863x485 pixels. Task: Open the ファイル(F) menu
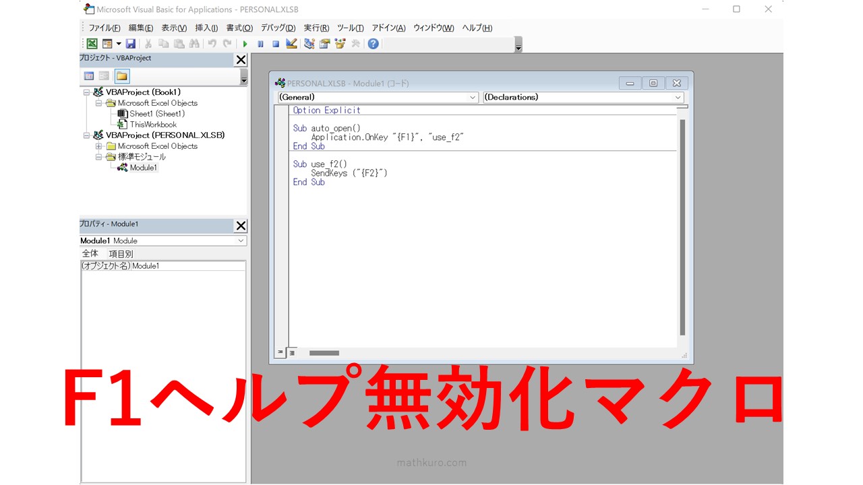[x=105, y=28]
